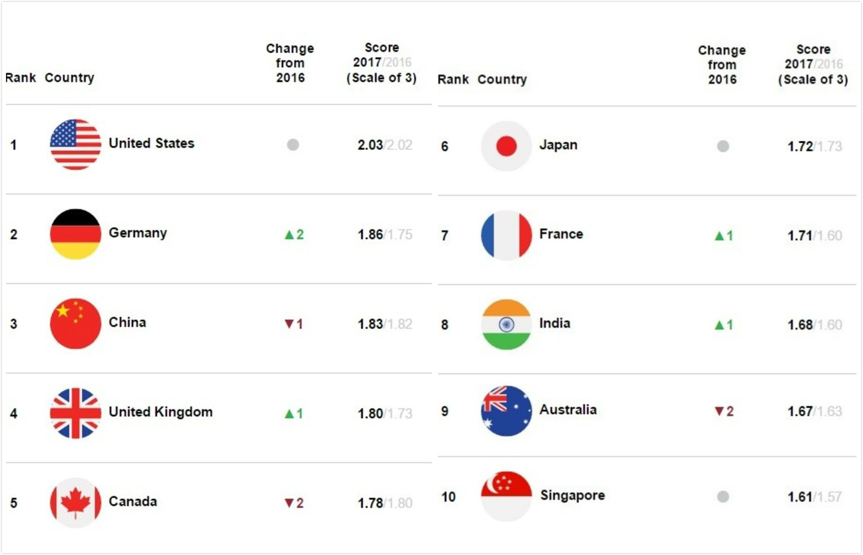Image resolution: width=863 pixels, height=555 pixels.
Task: Click Australia's red down arrow indicator
Action: pyautogui.click(x=719, y=411)
